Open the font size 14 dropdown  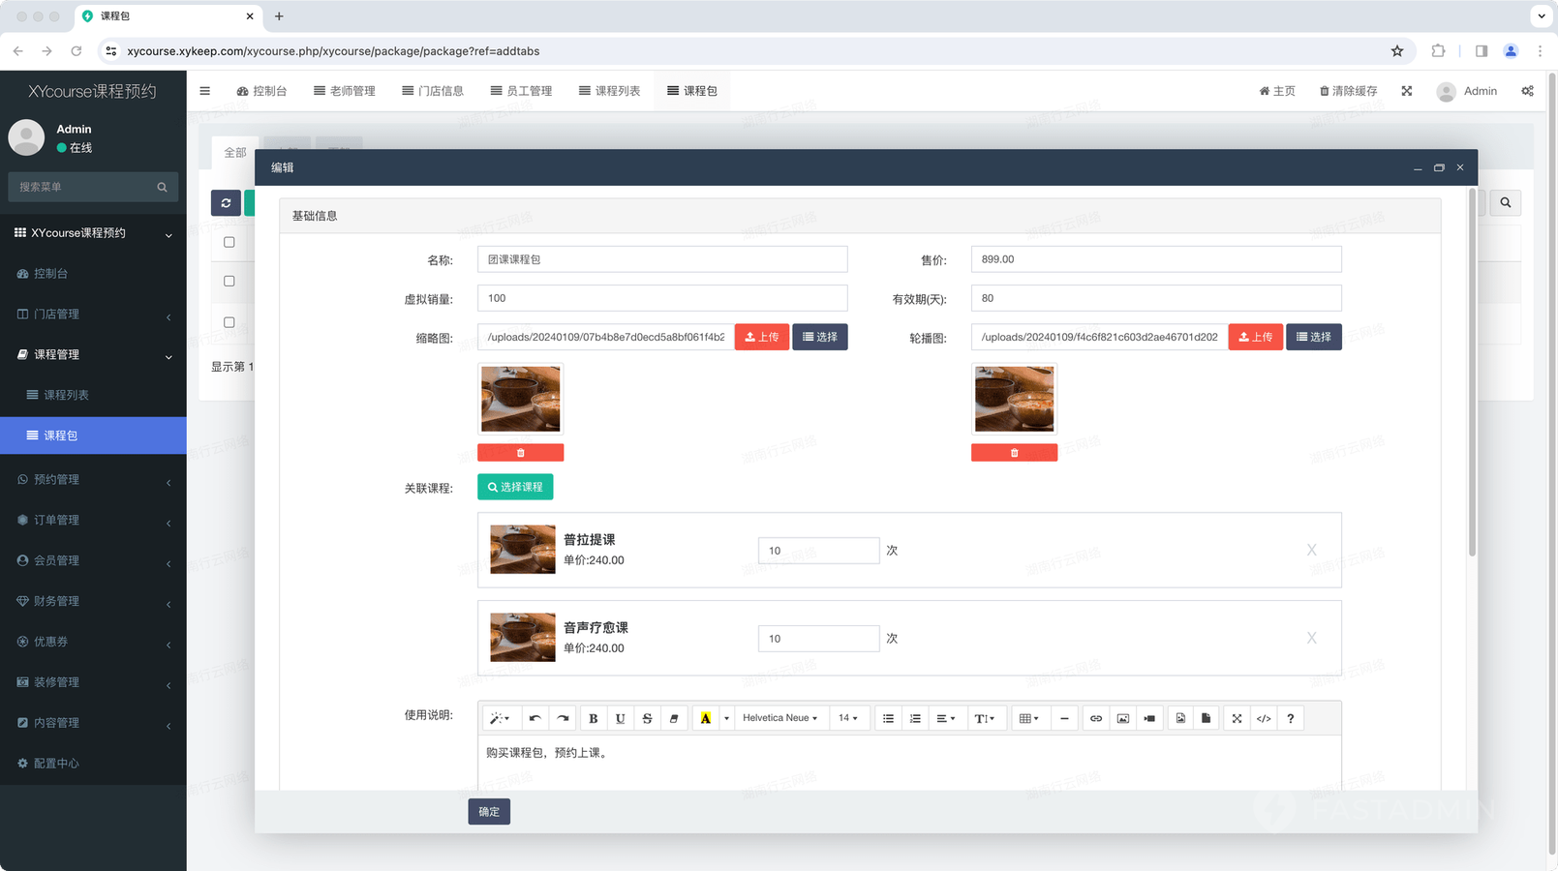[847, 718]
